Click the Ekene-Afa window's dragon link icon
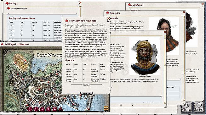This screenshot has height=115, width=206. tap(108, 13)
